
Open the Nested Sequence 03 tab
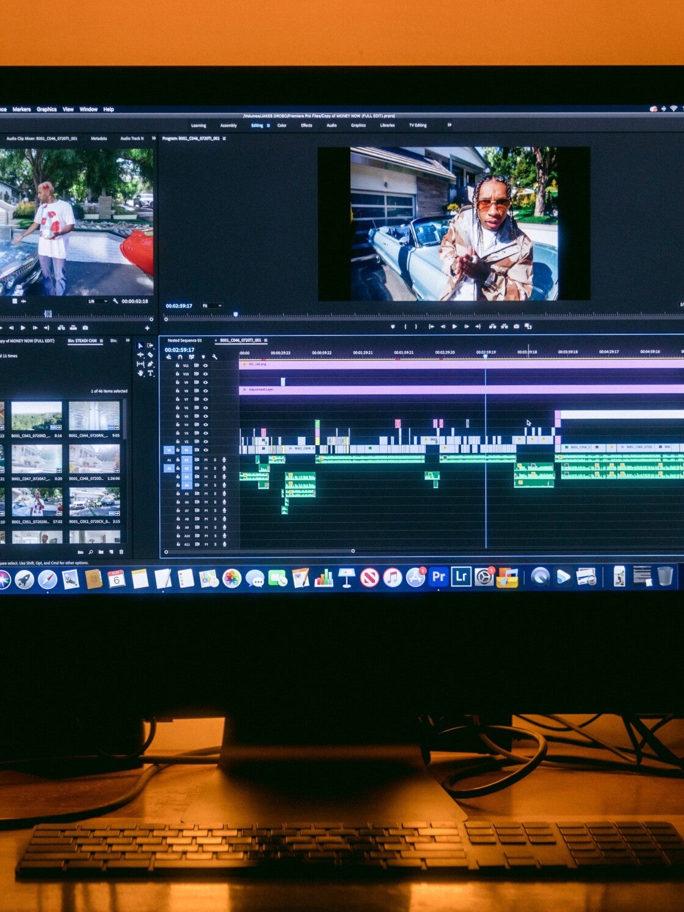point(184,341)
